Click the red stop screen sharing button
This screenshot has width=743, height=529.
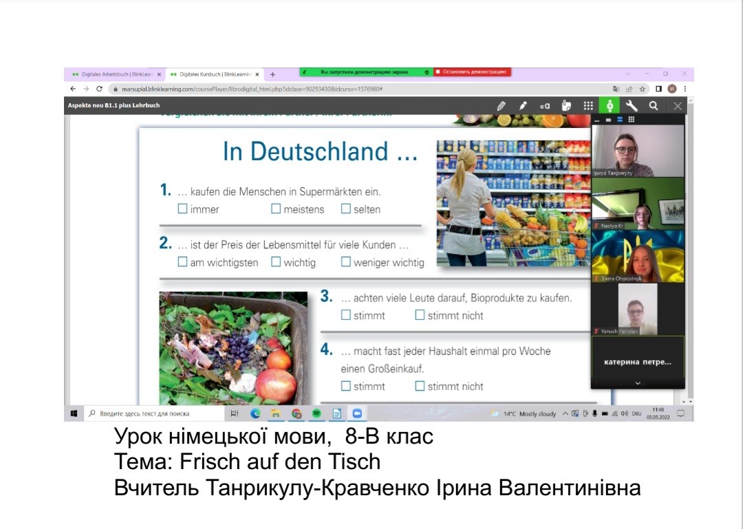472,72
